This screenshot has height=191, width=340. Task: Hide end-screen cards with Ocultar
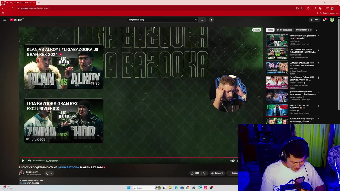click(257, 30)
